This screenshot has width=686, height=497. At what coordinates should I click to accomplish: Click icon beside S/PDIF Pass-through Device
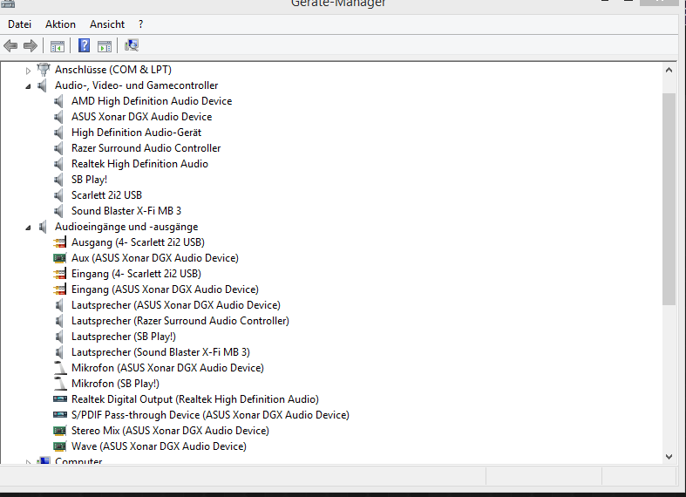60,415
